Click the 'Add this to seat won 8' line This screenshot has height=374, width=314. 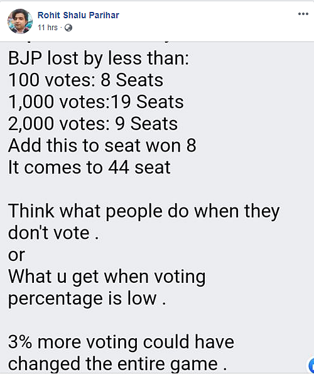point(102,145)
